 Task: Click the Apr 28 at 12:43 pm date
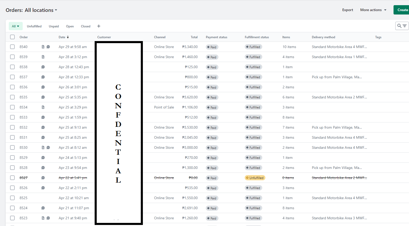coord(74,67)
